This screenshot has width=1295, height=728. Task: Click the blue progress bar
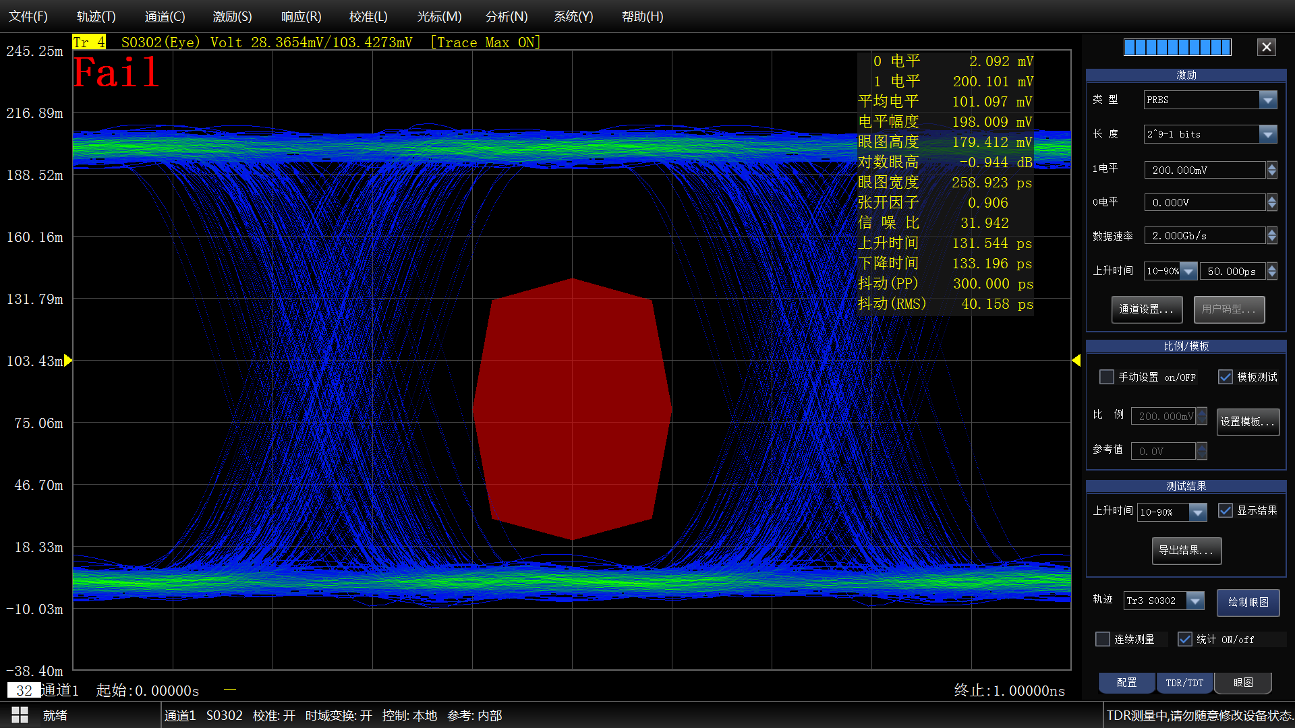[1177, 47]
